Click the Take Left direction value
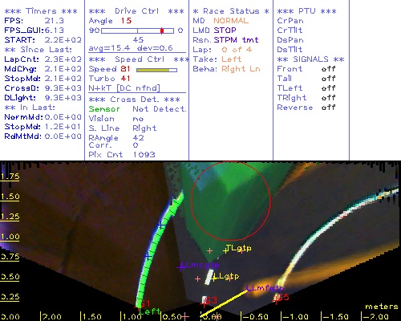401x321 pixels. coord(232,59)
